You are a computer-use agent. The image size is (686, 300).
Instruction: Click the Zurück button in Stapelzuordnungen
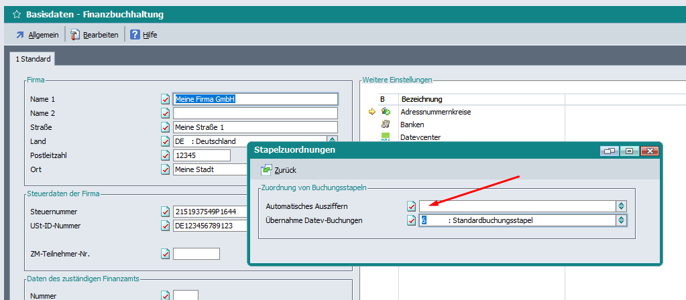point(279,170)
